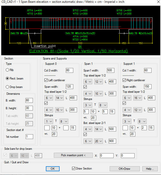Select Drop beam section type
Screen dimensions: 161x175
(x=8, y=87)
